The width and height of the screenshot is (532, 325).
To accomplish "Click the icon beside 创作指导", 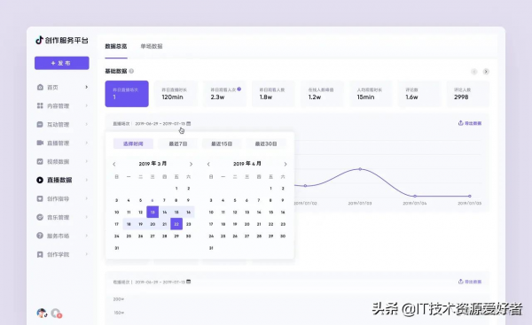I will (x=40, y=198).
